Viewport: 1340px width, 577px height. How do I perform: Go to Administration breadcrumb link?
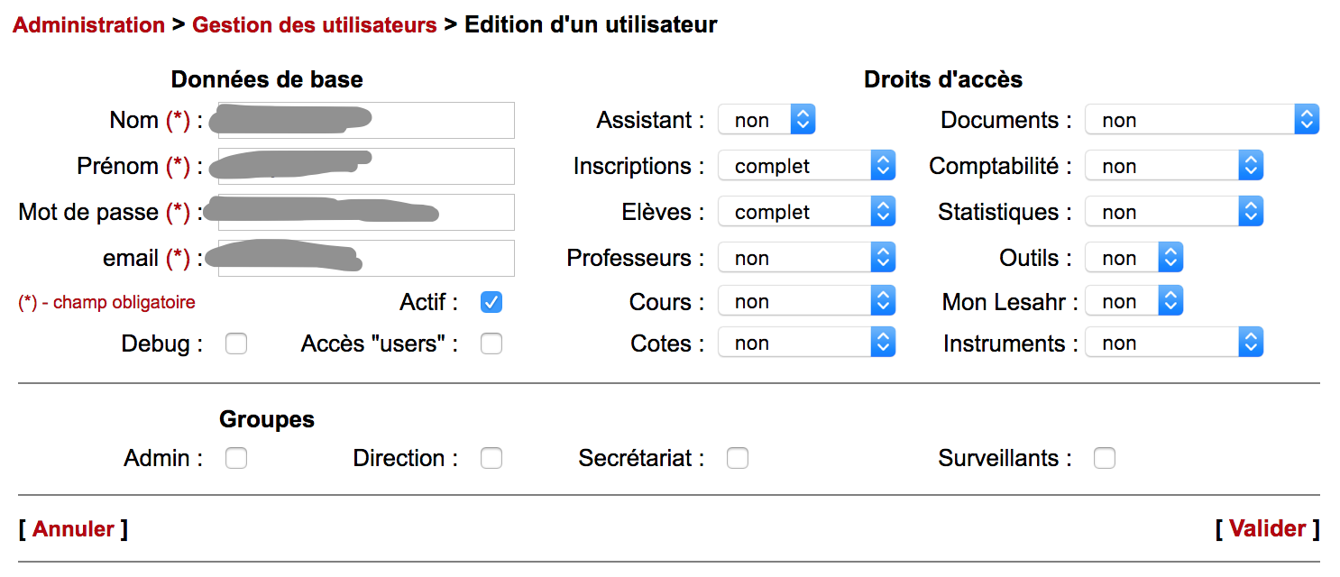click(x=88, y=25)
